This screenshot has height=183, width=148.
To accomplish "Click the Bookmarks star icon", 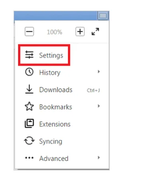I will point(29,107).
